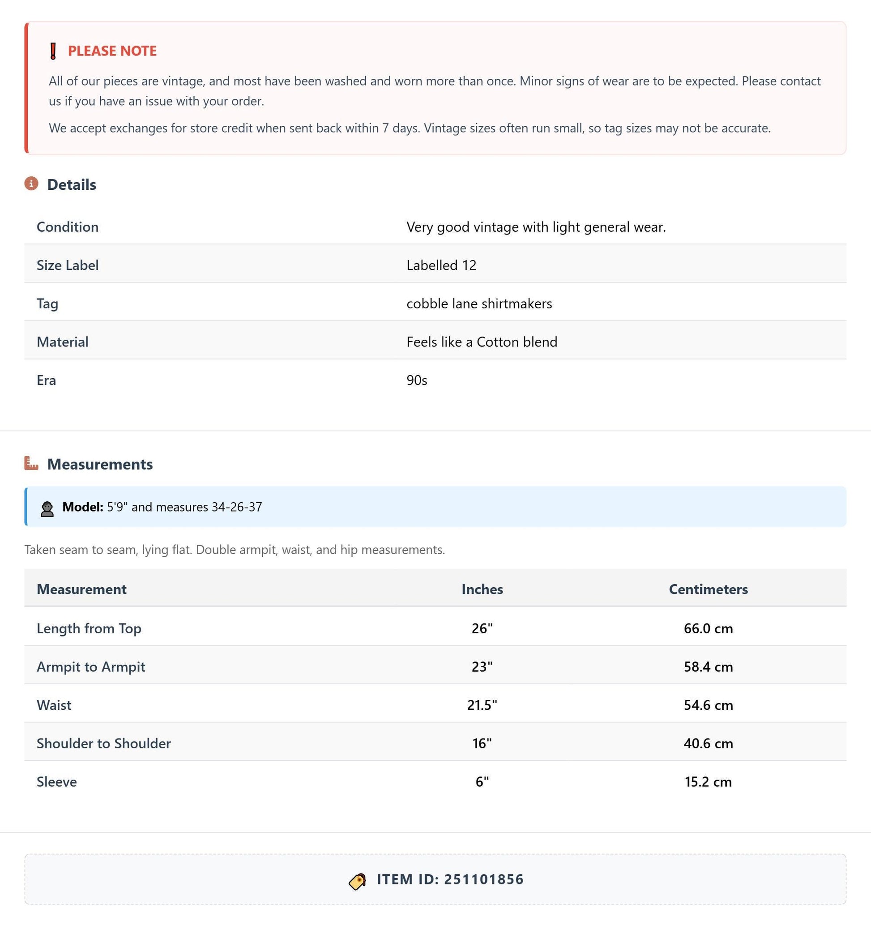Click the Details section heading
Viewport: 871px width, 926px height.
coord(72,184)
